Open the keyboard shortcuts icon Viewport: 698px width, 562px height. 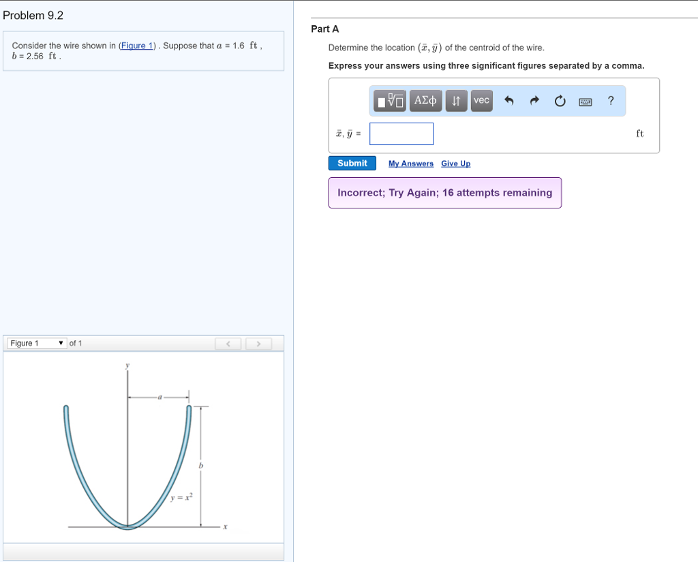[585, 100]
